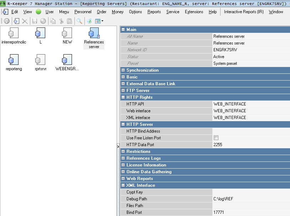
Task: Collapse the HTTP Rights section
Action: click(x=123, y=97)
